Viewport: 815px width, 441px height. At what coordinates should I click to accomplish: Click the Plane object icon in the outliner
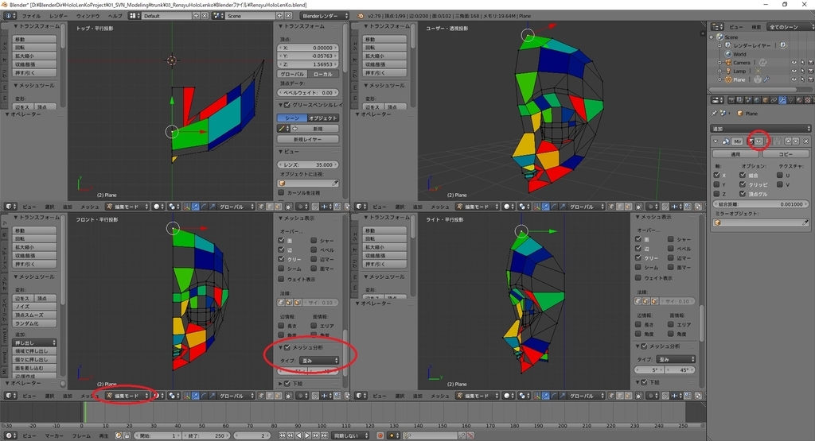pyautogui.click(x=728, y=80)
